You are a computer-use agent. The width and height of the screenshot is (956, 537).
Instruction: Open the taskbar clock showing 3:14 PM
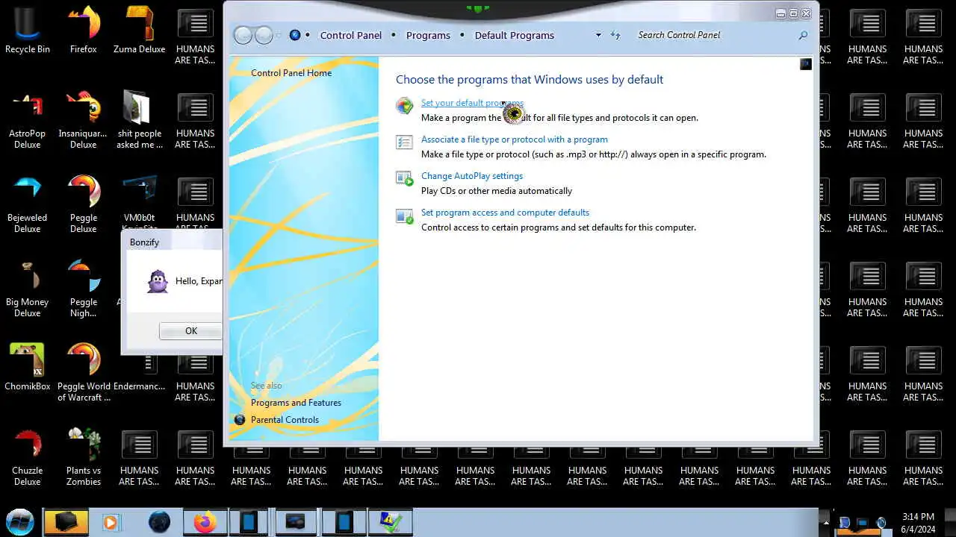tap(918, 522)
